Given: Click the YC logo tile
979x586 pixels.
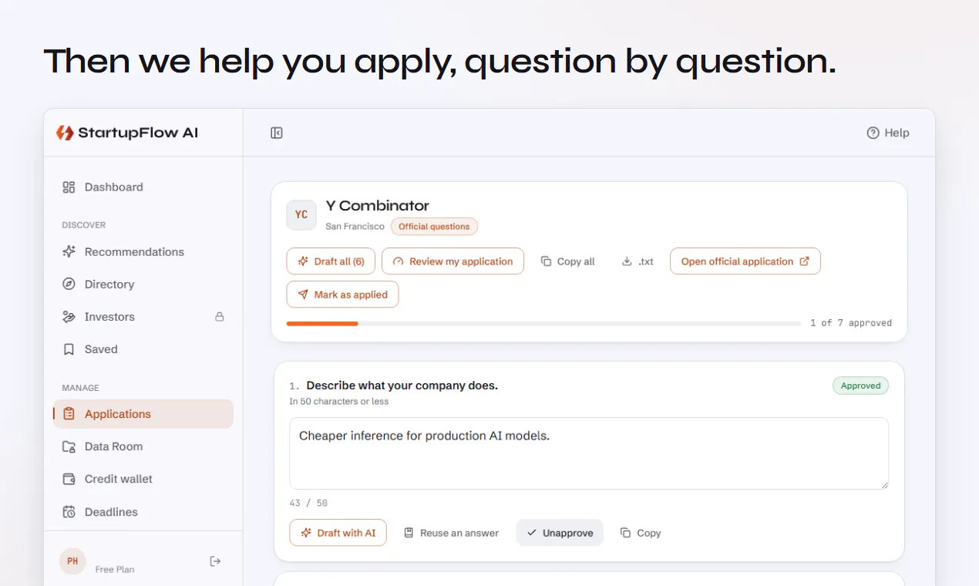Looking at the screenshot, I should [301, 215].
